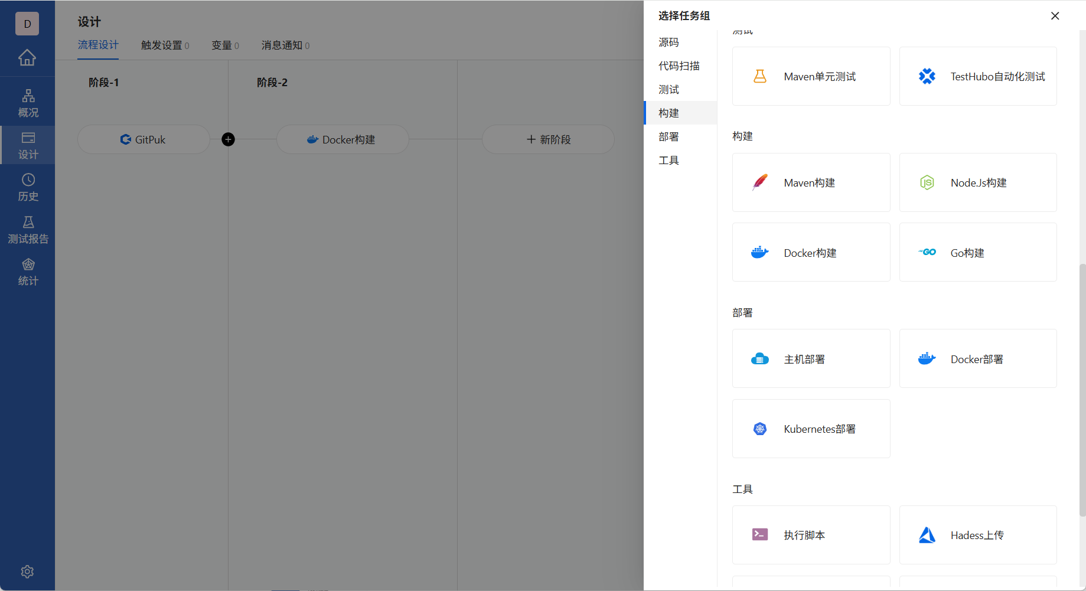The image size is (1086, 591).
Task: Click the 阶段-2 stage title
Action: [272, 83]
